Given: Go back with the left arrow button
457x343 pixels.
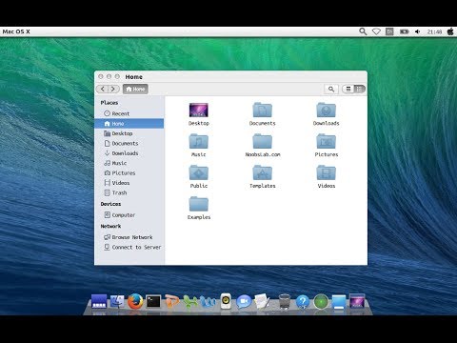Looking at the screenshot, I should click(102, 89).
